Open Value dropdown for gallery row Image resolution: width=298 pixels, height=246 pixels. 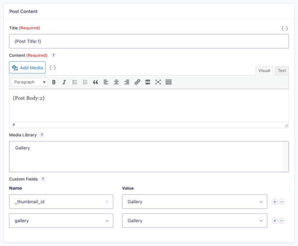[195, 221]
